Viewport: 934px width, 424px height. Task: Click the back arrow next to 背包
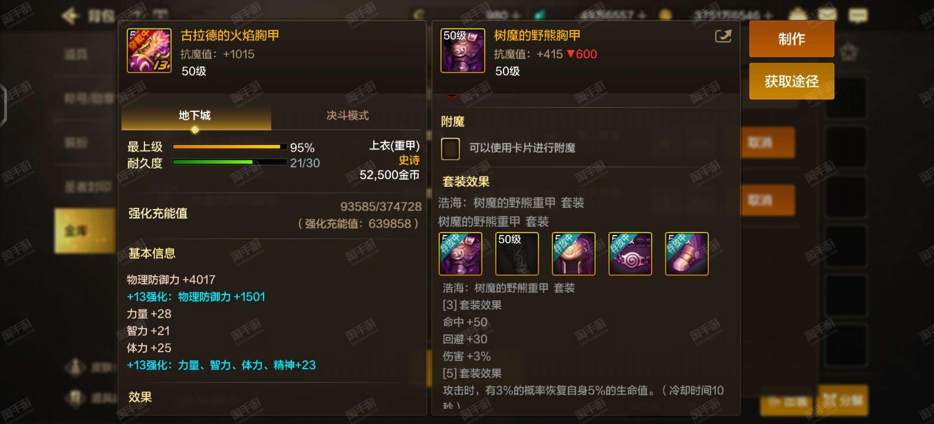pyautogui.click(x=71, y=16)
